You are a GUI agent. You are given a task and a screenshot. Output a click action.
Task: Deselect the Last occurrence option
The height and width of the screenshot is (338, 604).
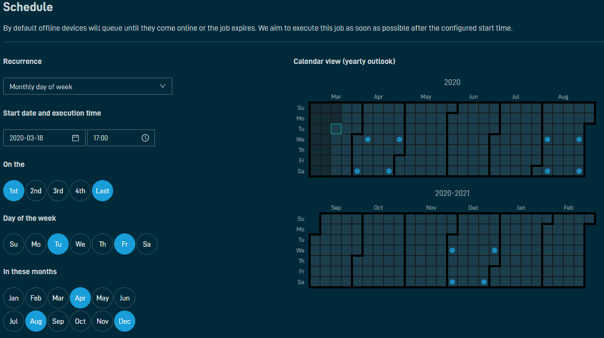click(x=103, y=191)
